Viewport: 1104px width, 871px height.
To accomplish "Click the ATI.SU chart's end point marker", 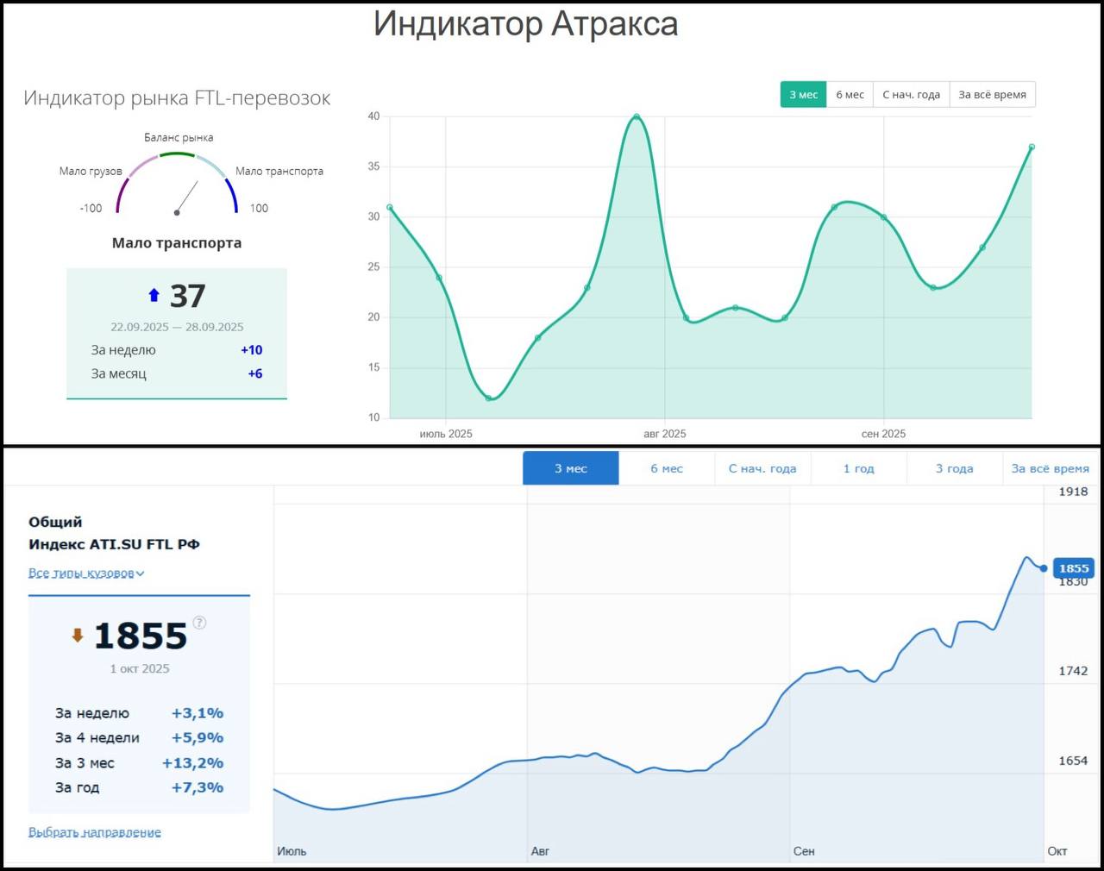I will pyautogui.click(x=1044, y=568).
